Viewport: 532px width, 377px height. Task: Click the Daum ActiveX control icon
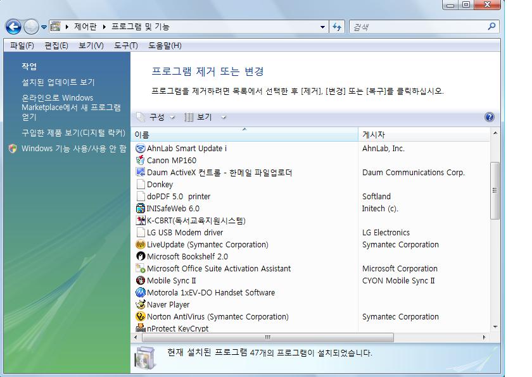point(140,173)
